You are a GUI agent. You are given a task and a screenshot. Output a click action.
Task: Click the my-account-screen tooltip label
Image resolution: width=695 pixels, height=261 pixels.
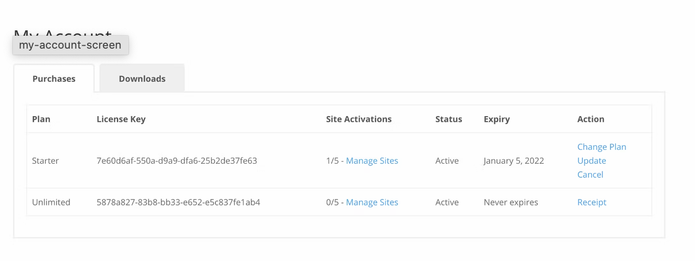[70, 45]
